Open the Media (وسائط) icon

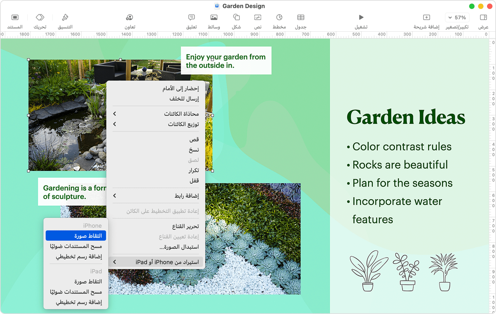click(214, 18)
